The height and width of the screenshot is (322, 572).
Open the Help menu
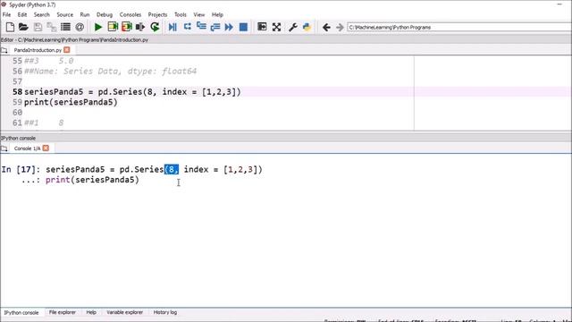pyautogui.click(x=217, y=14)
